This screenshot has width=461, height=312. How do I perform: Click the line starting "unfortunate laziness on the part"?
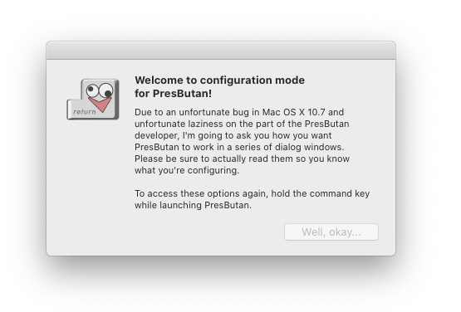(242, 124)
